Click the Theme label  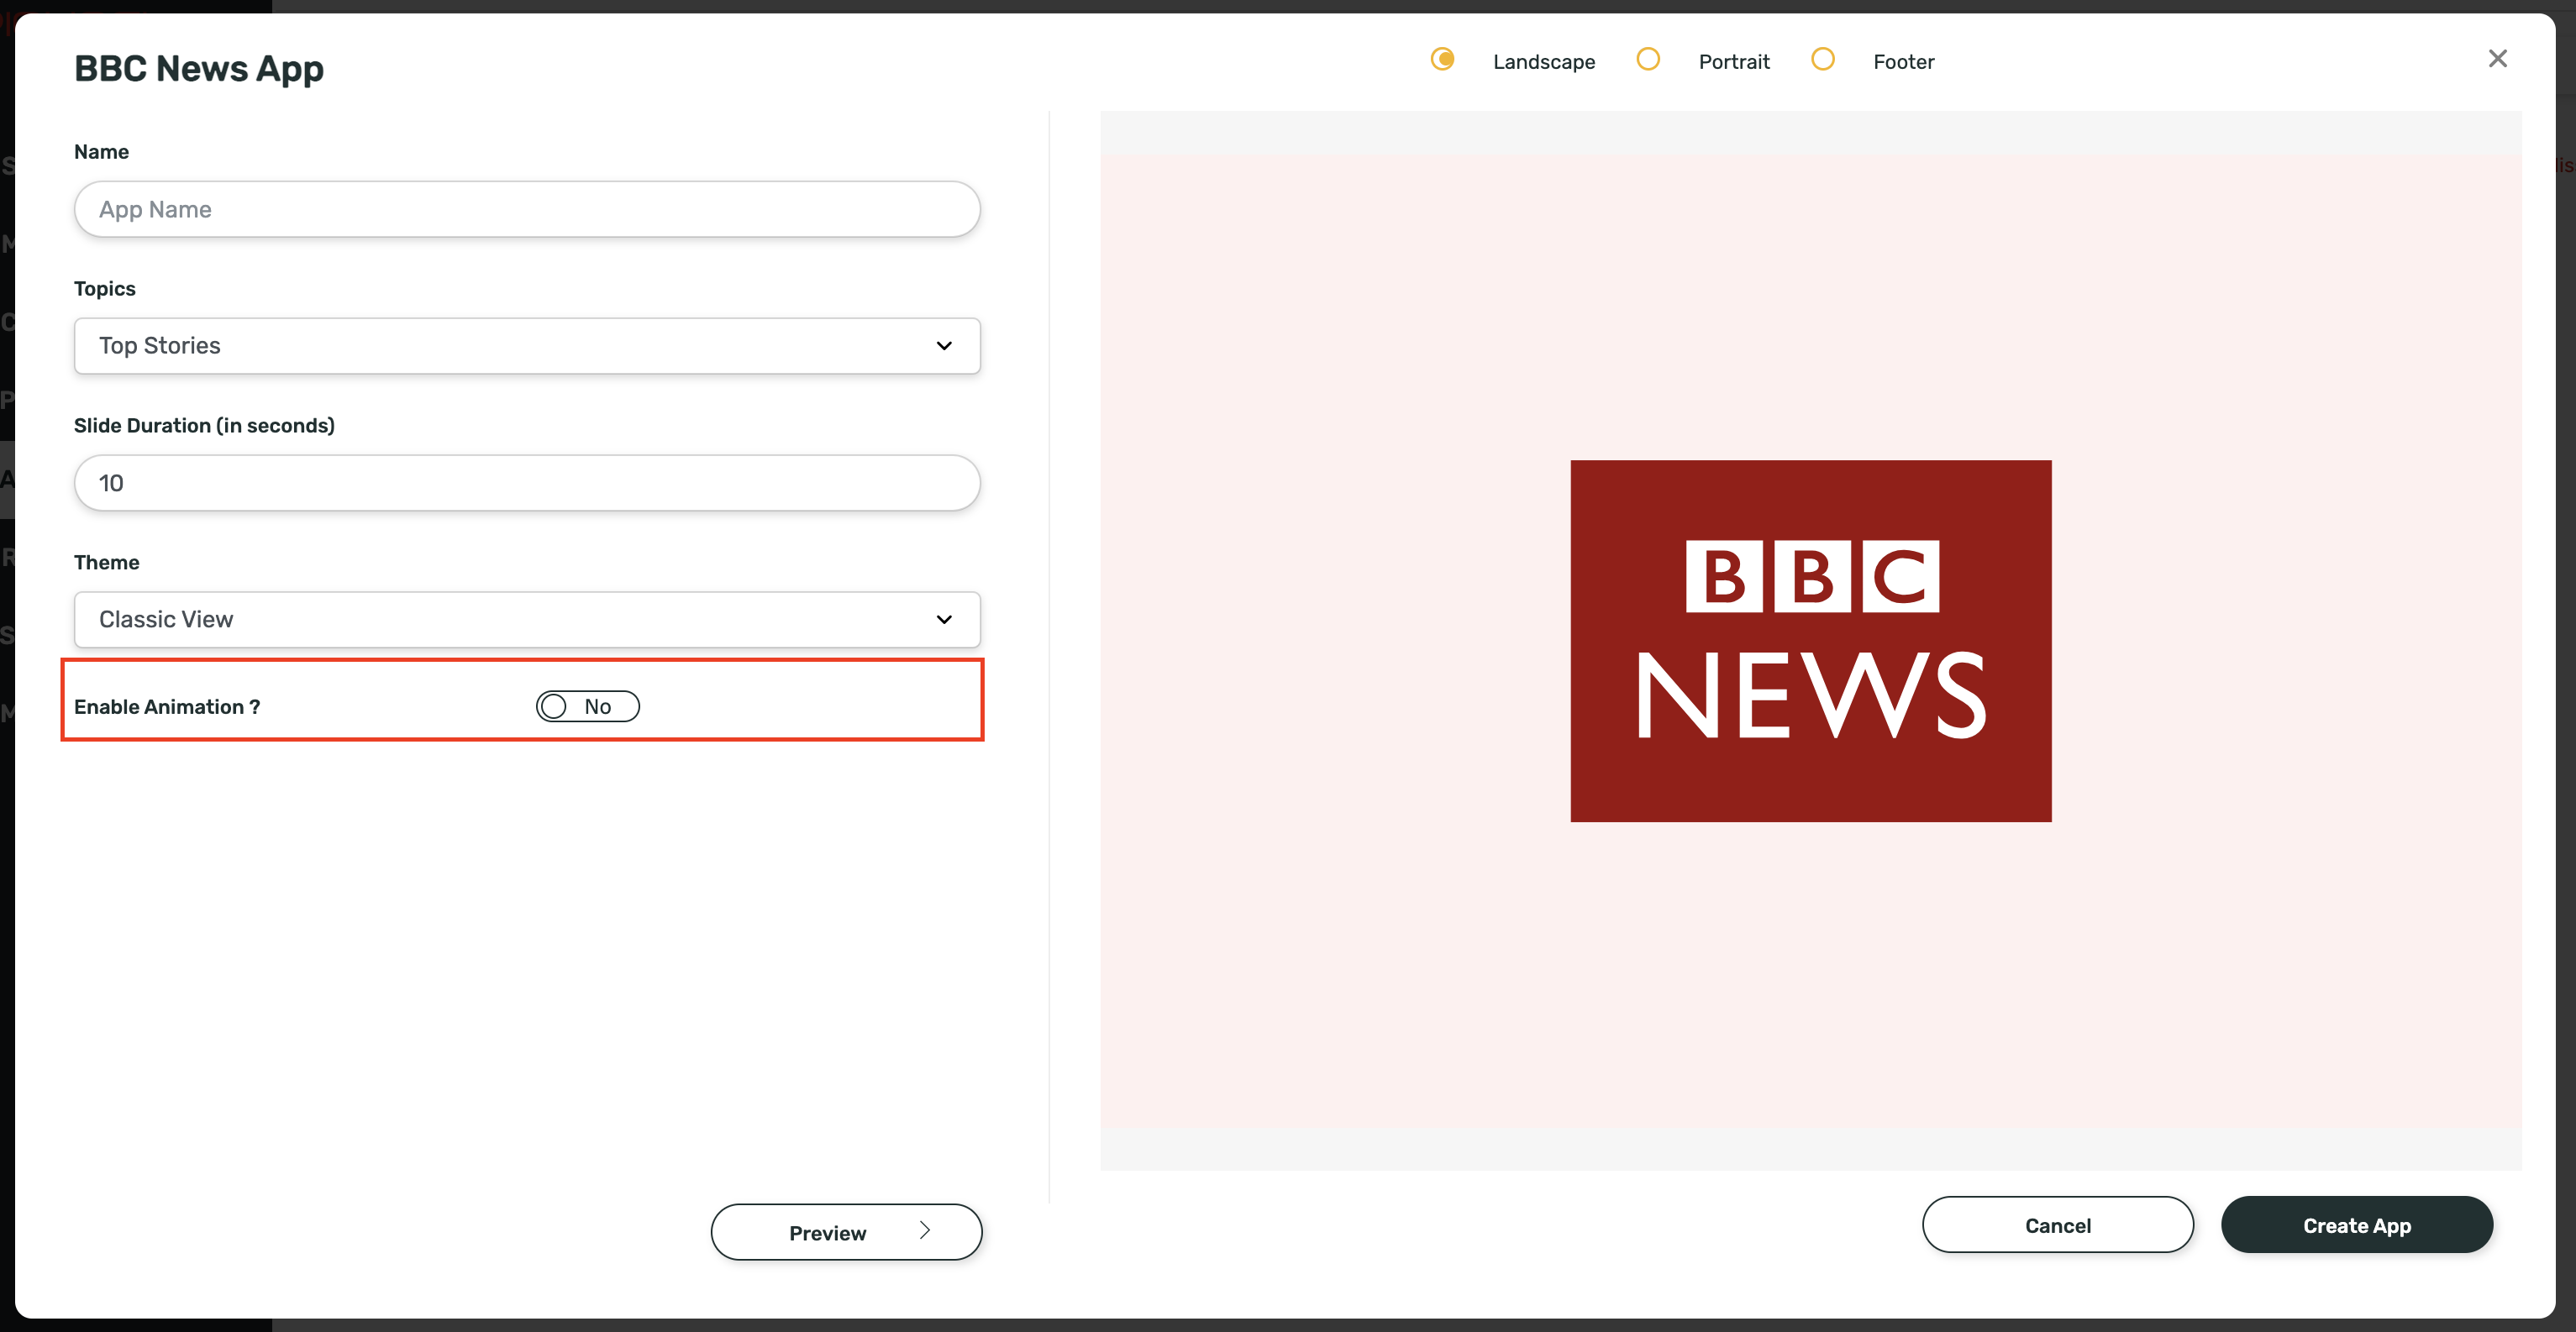107,563
